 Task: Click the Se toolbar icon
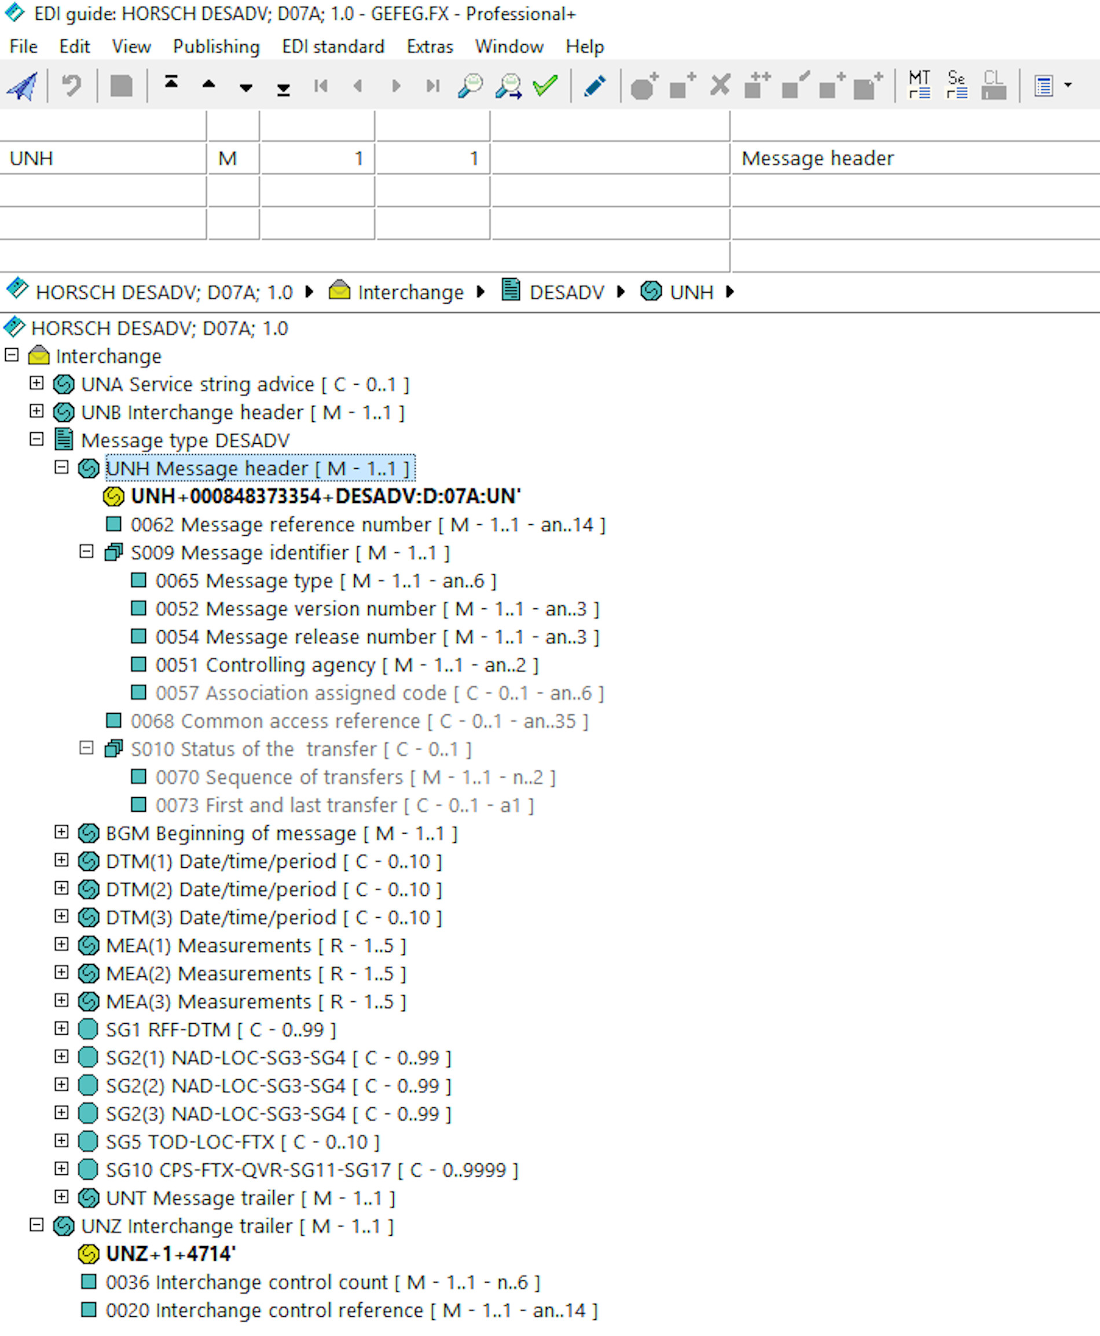pyautogui.click(x=956, y=86)
